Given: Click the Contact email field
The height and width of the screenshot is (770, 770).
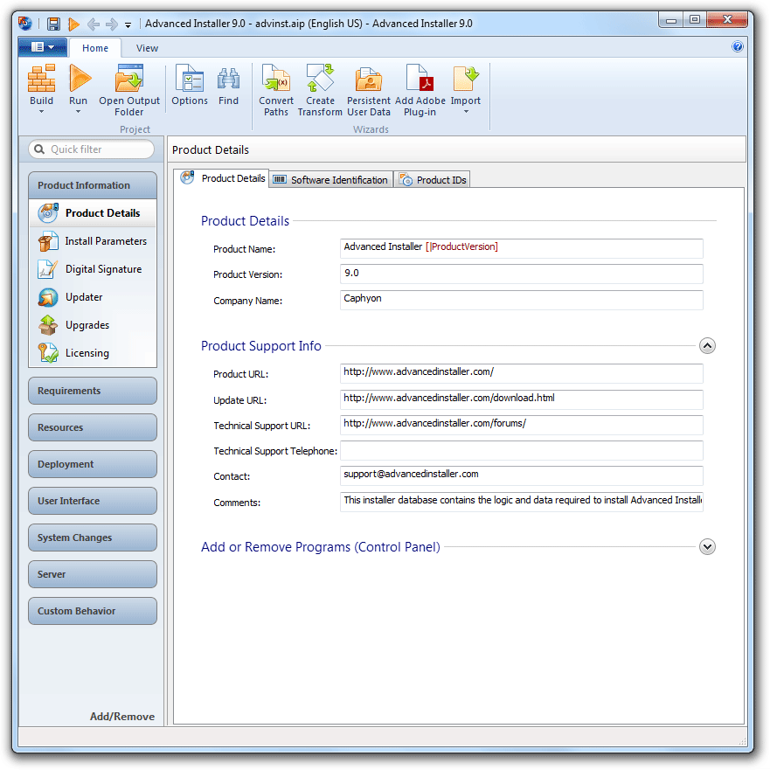Looking at the screenshot, I should pos(522,475).
